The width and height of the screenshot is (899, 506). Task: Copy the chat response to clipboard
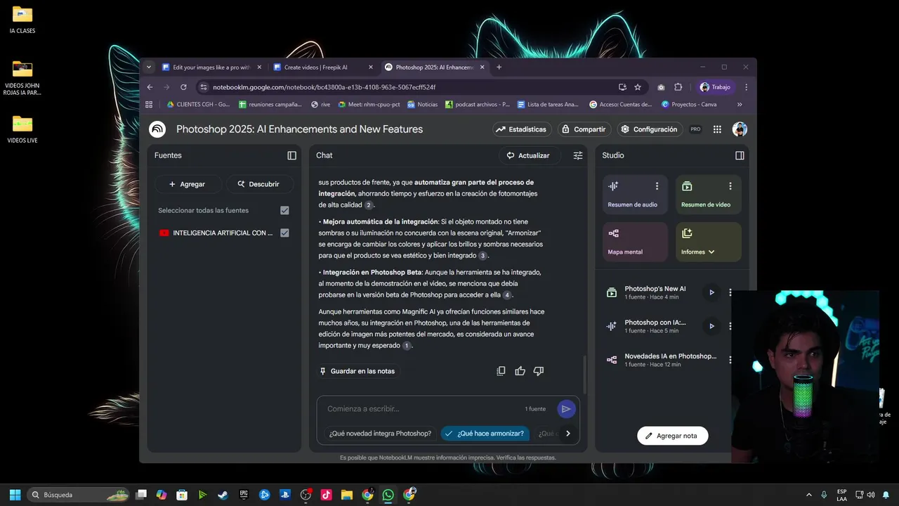(501, 371)
